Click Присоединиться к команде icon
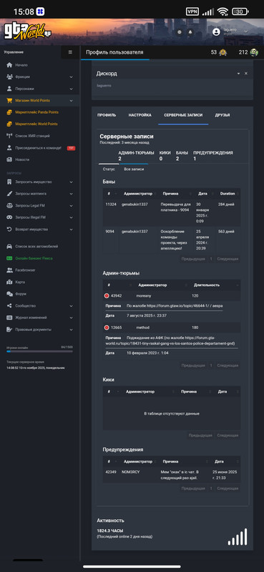The height and width of the screenshot is (572, 264). [x=9, y=148]
